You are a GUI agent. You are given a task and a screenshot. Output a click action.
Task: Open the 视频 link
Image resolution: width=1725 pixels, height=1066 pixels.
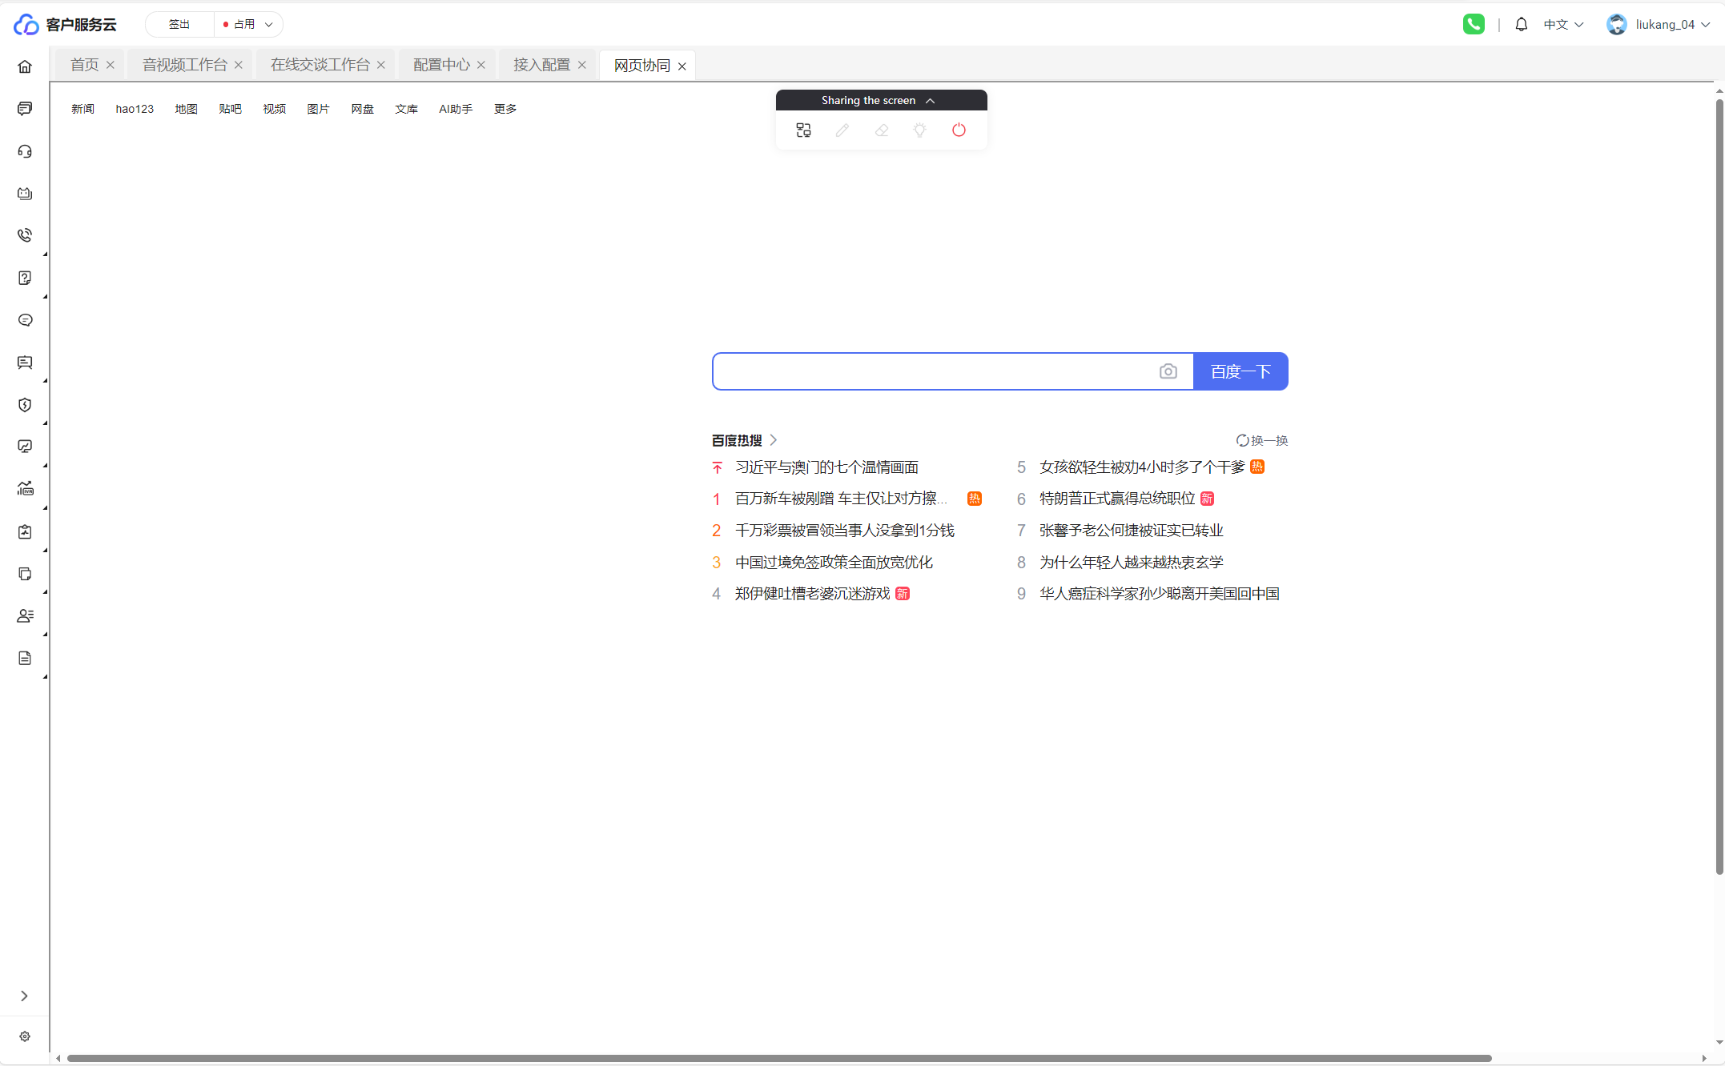click(274, 109)
